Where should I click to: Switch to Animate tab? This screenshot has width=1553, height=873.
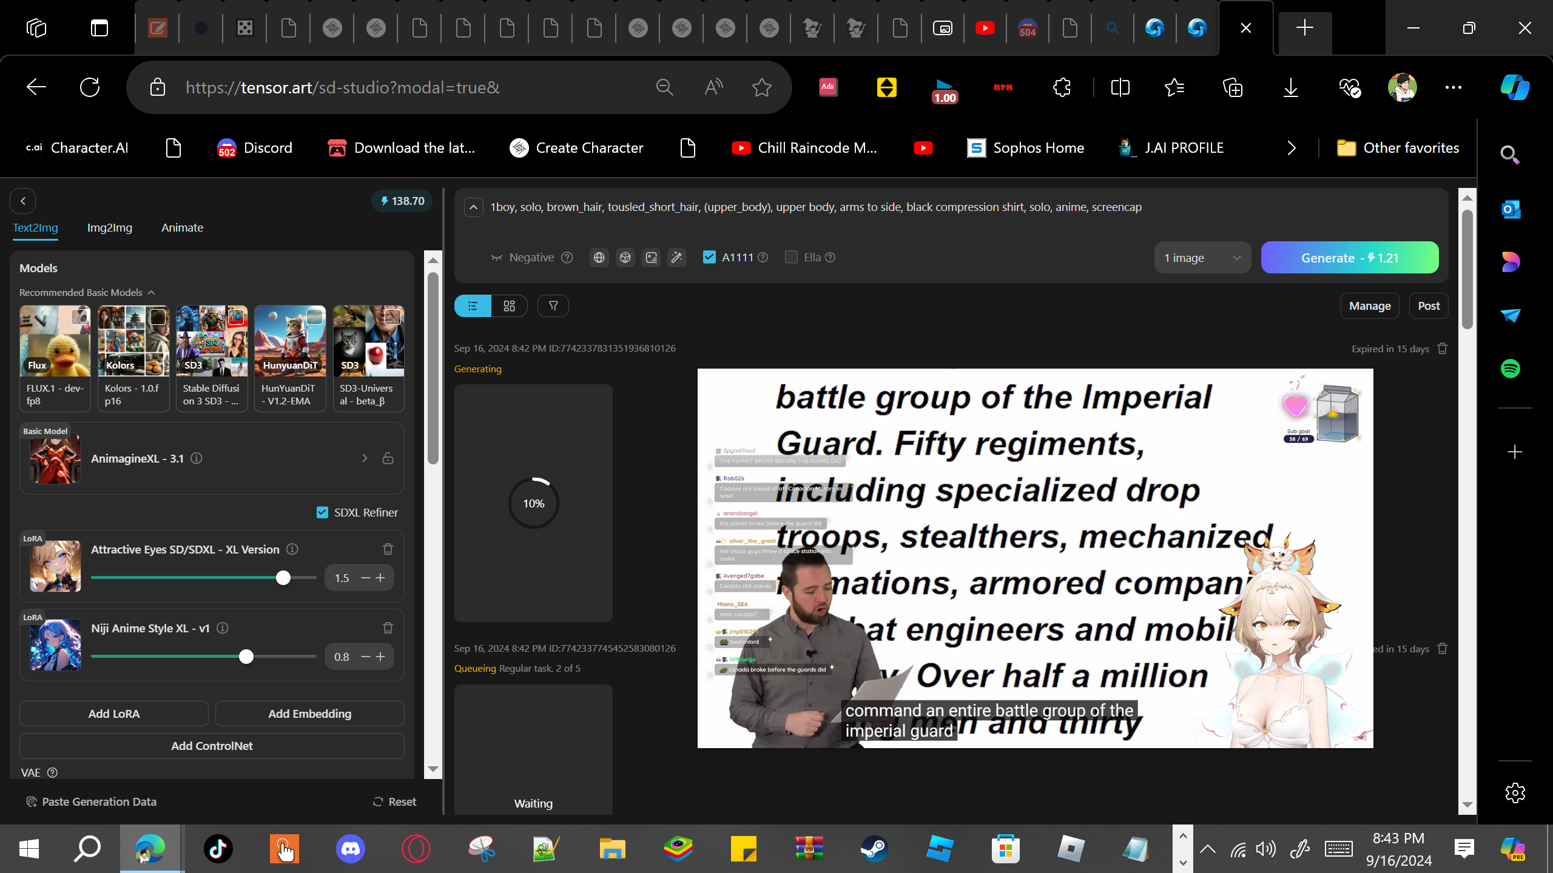coord(182,228)
